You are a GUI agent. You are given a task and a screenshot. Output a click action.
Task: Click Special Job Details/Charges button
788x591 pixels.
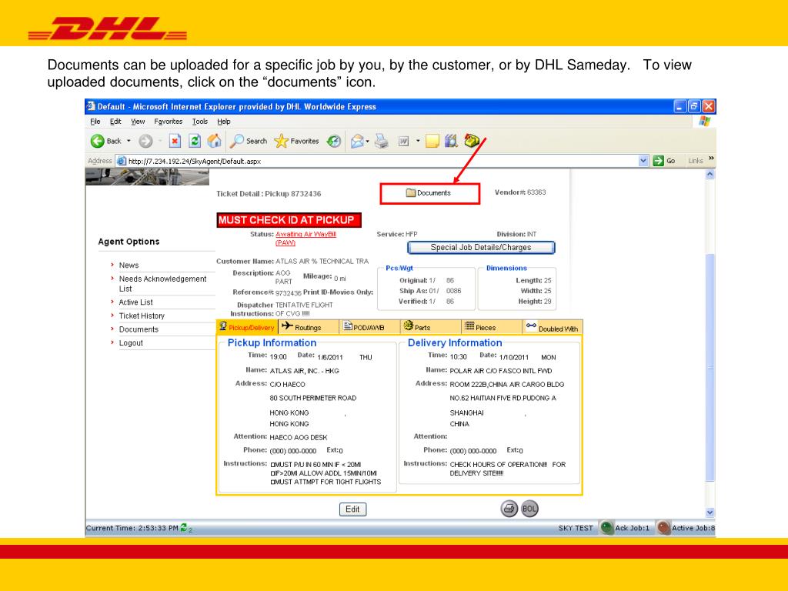pos(481,247)
